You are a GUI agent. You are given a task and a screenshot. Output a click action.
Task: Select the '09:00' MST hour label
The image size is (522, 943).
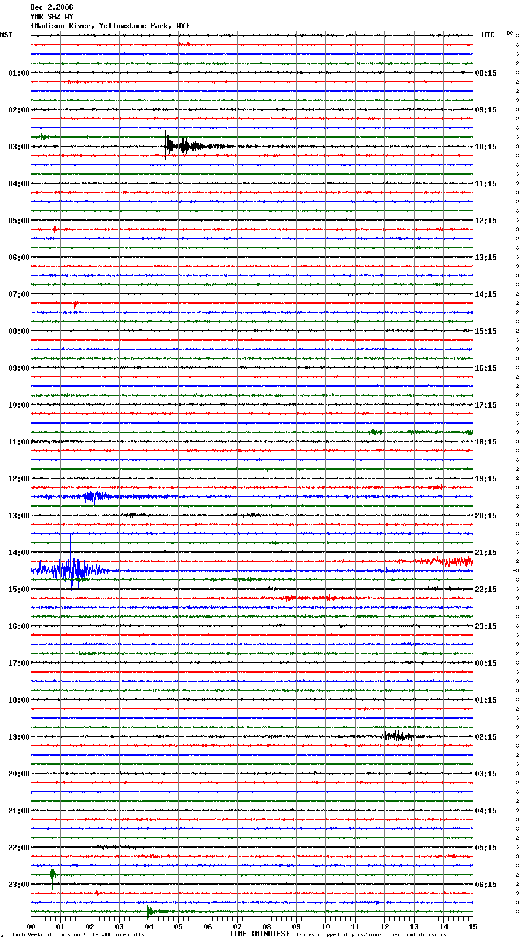click(19, 368)
